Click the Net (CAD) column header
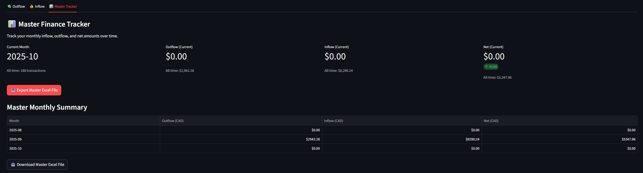The width and height of the screenshot is (643, 173). click(x=491, y=121)
